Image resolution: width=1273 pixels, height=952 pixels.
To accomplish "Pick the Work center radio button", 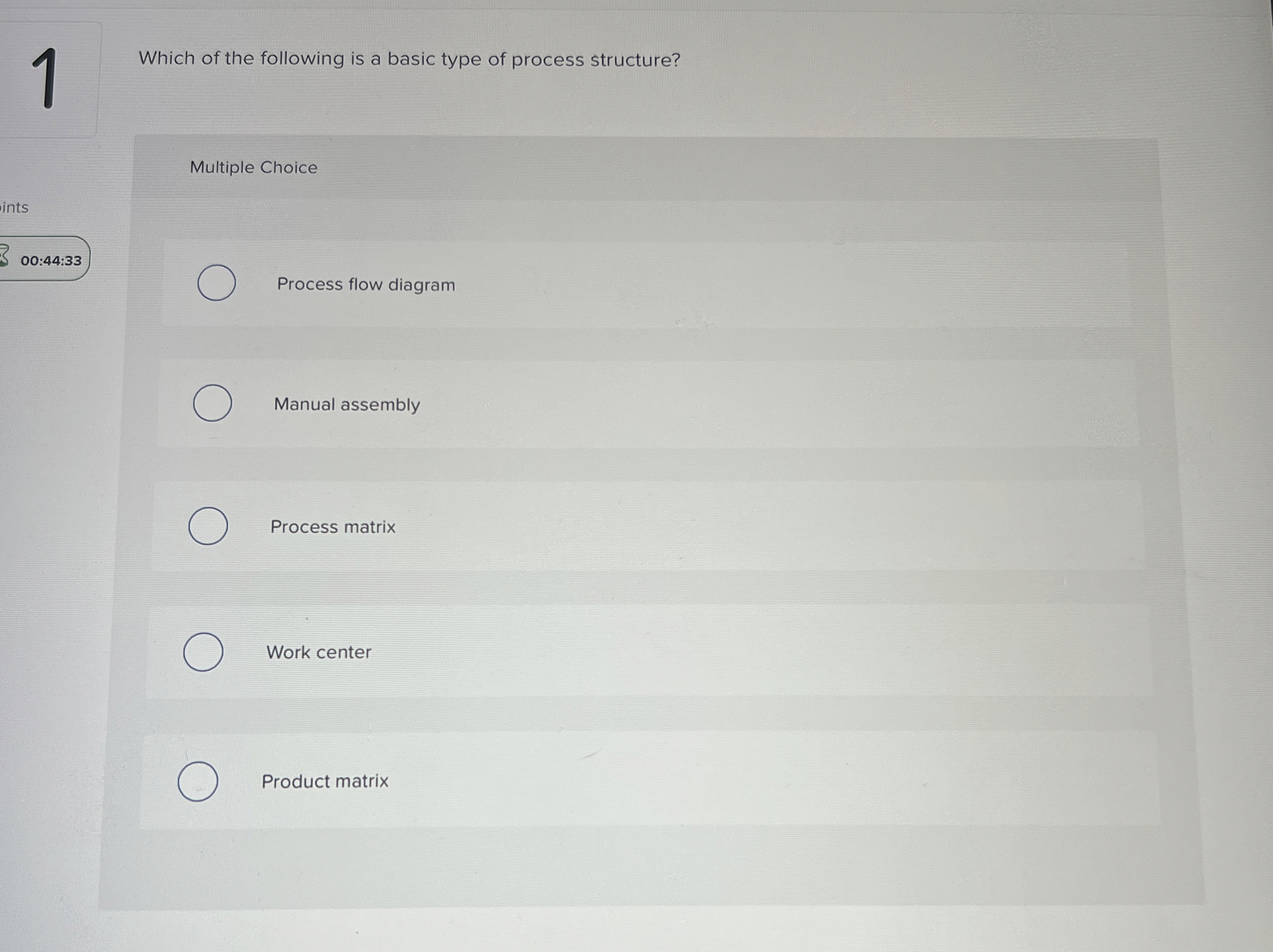I will tap(203, 652).
